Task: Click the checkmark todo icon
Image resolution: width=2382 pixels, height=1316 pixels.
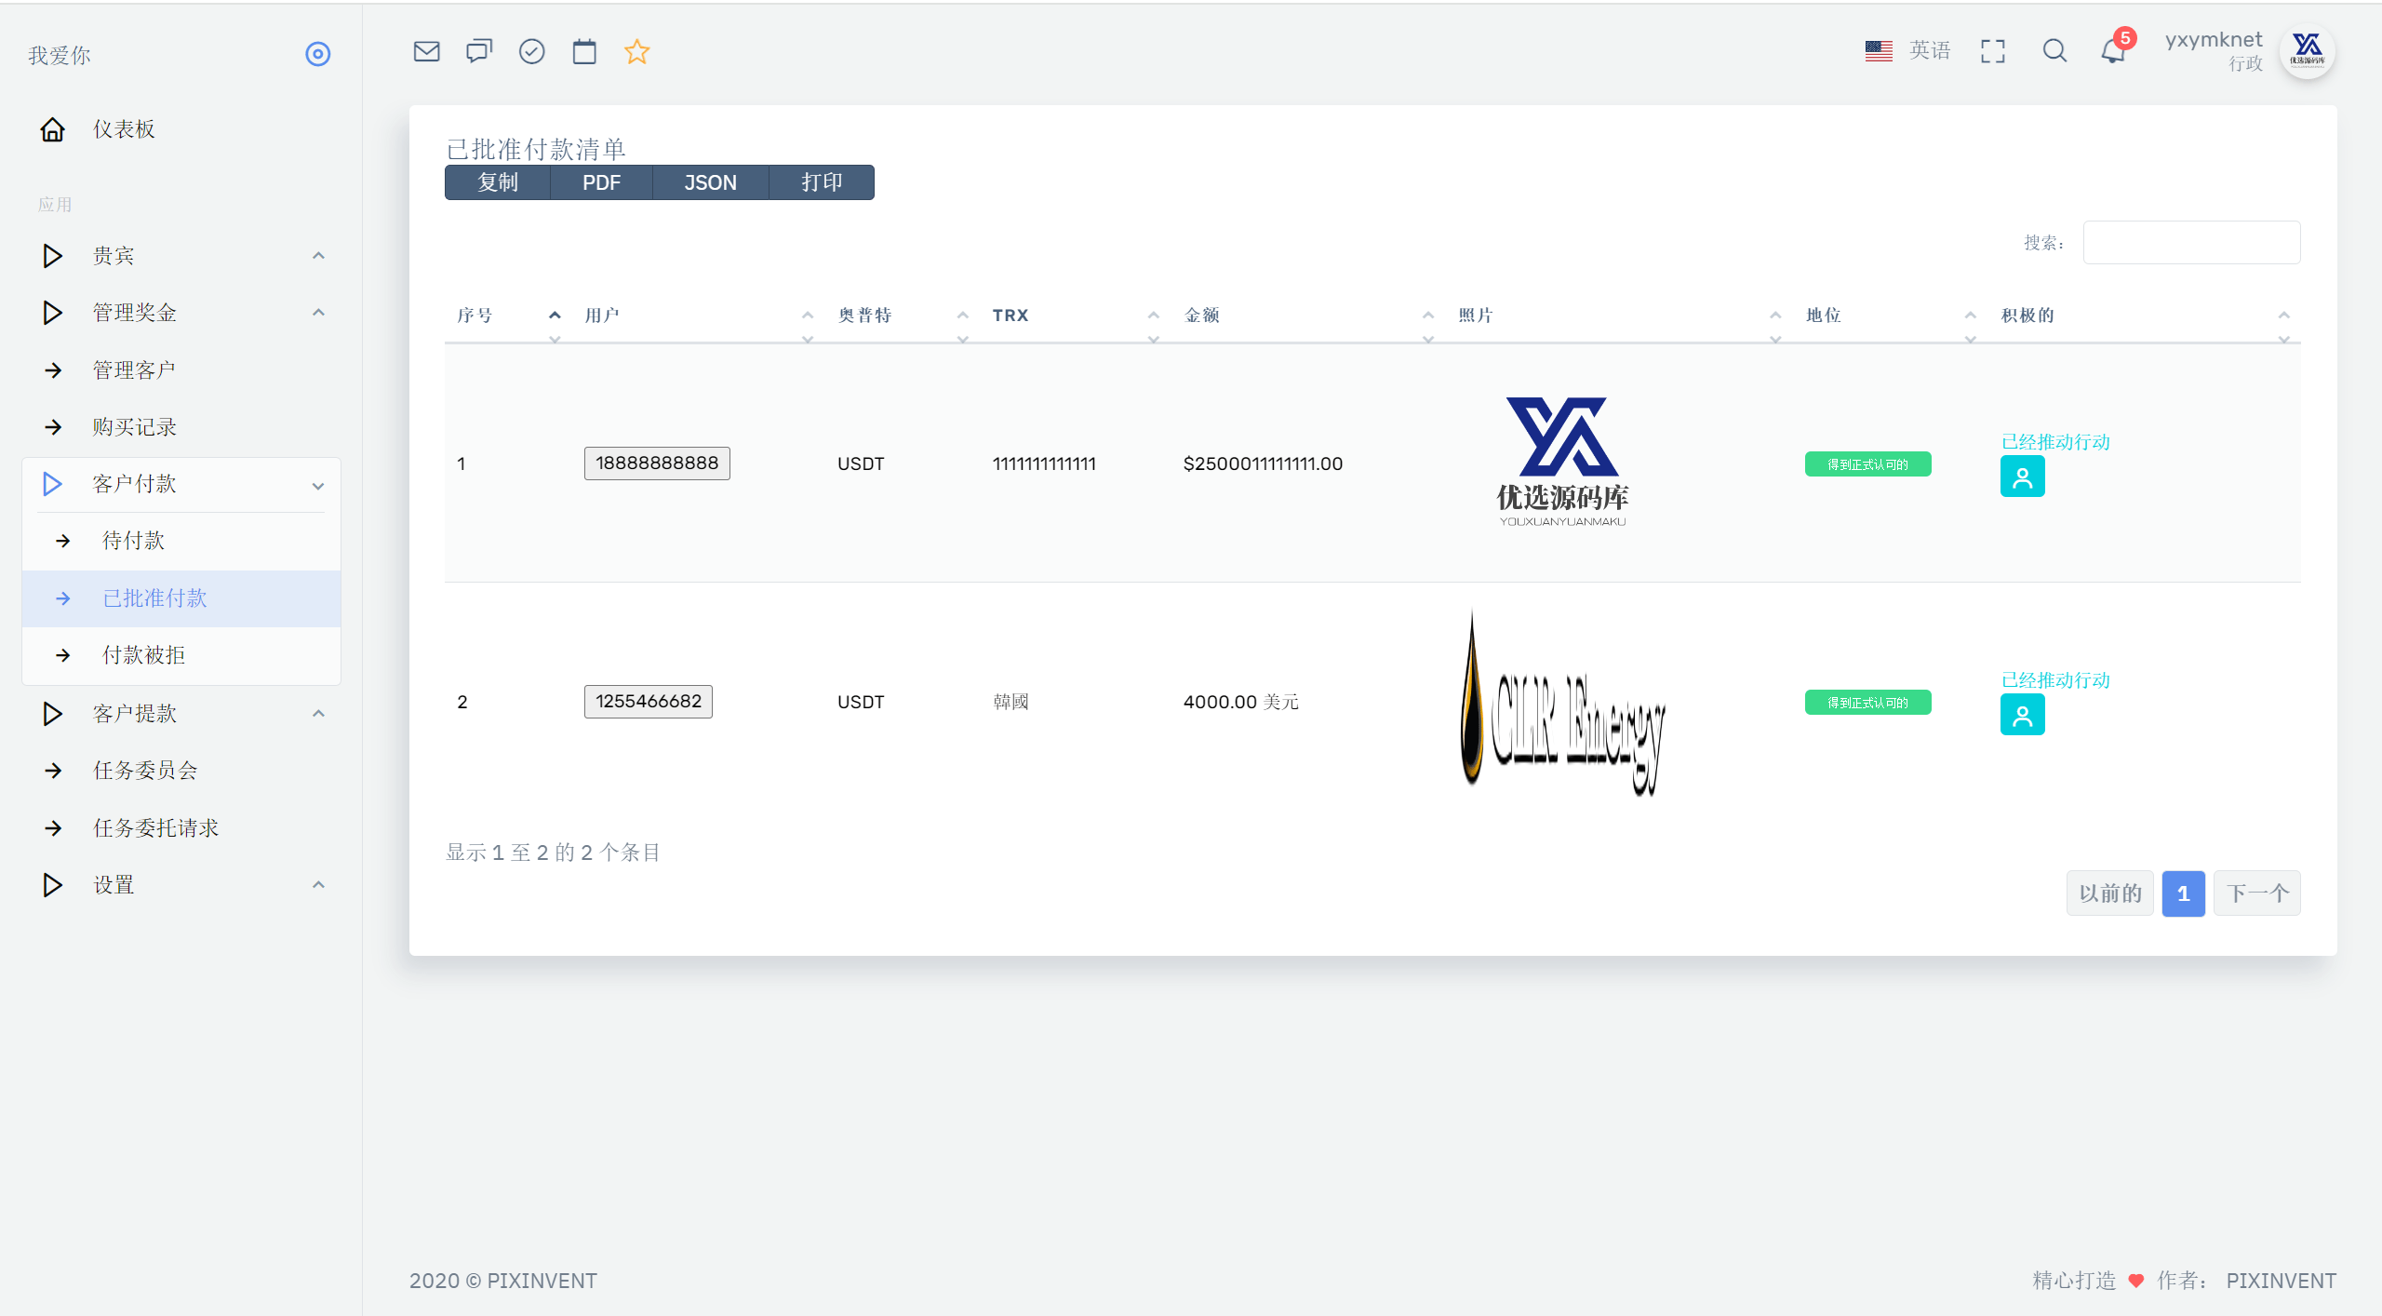Action: pyautogui.click(x=531, y=51)
